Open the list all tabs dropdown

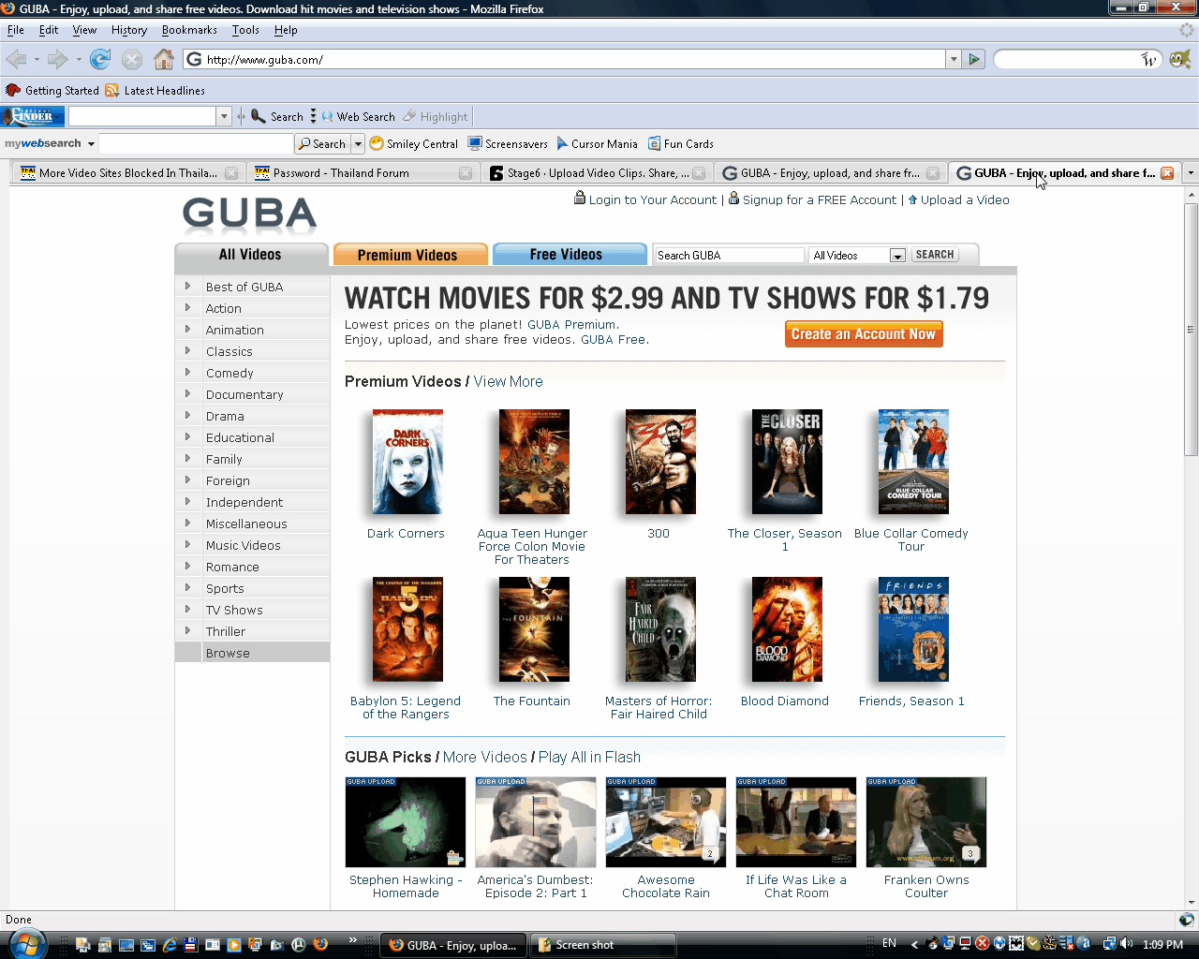(1191, 173)
